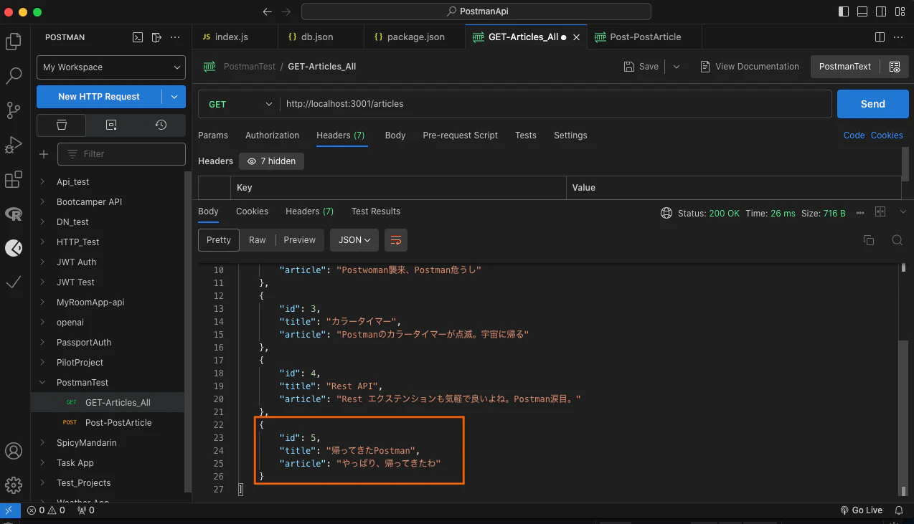Viewport: 914px width, 524px height.
Task: Select the Raw response view
Action: click(258, 240)
